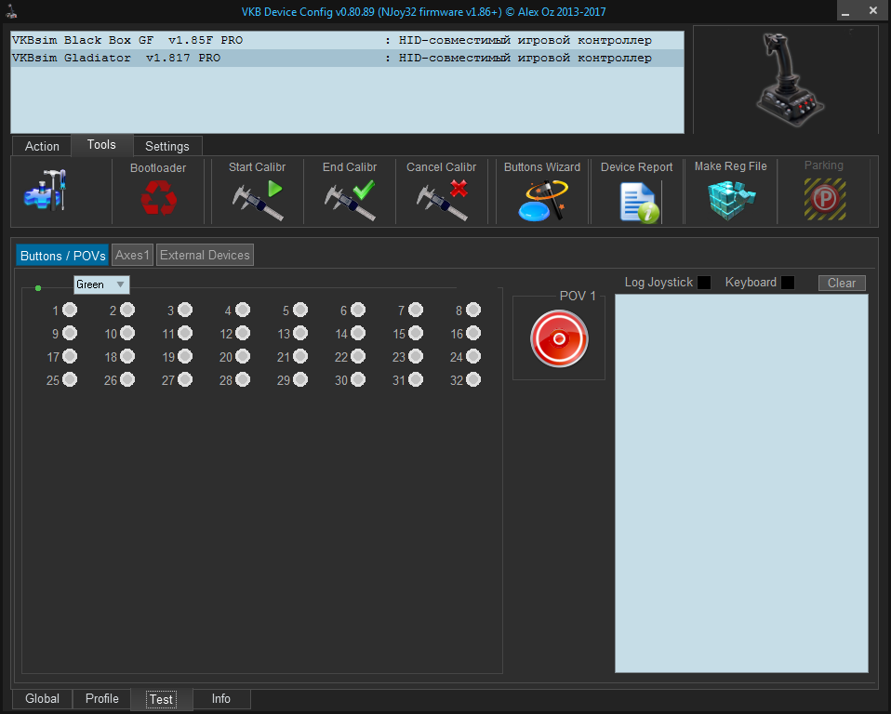This screenshot has width=891, height=714.
Task: Click the application icon in title bar
Action: (11, 11)
